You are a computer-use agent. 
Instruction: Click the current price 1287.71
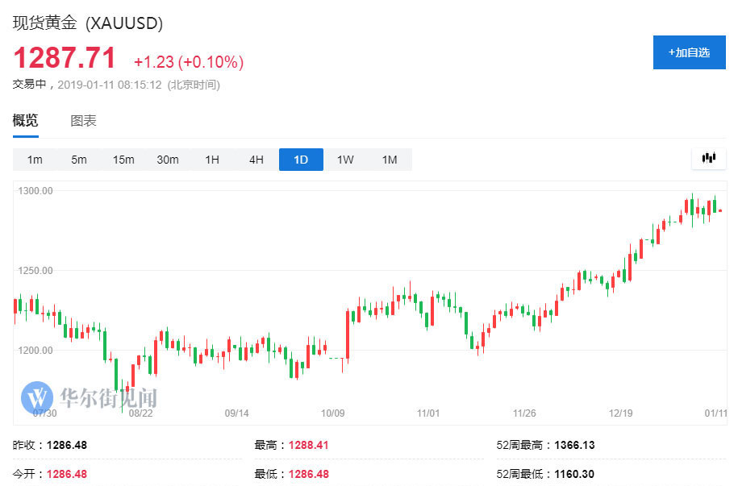tap(65, 58)
